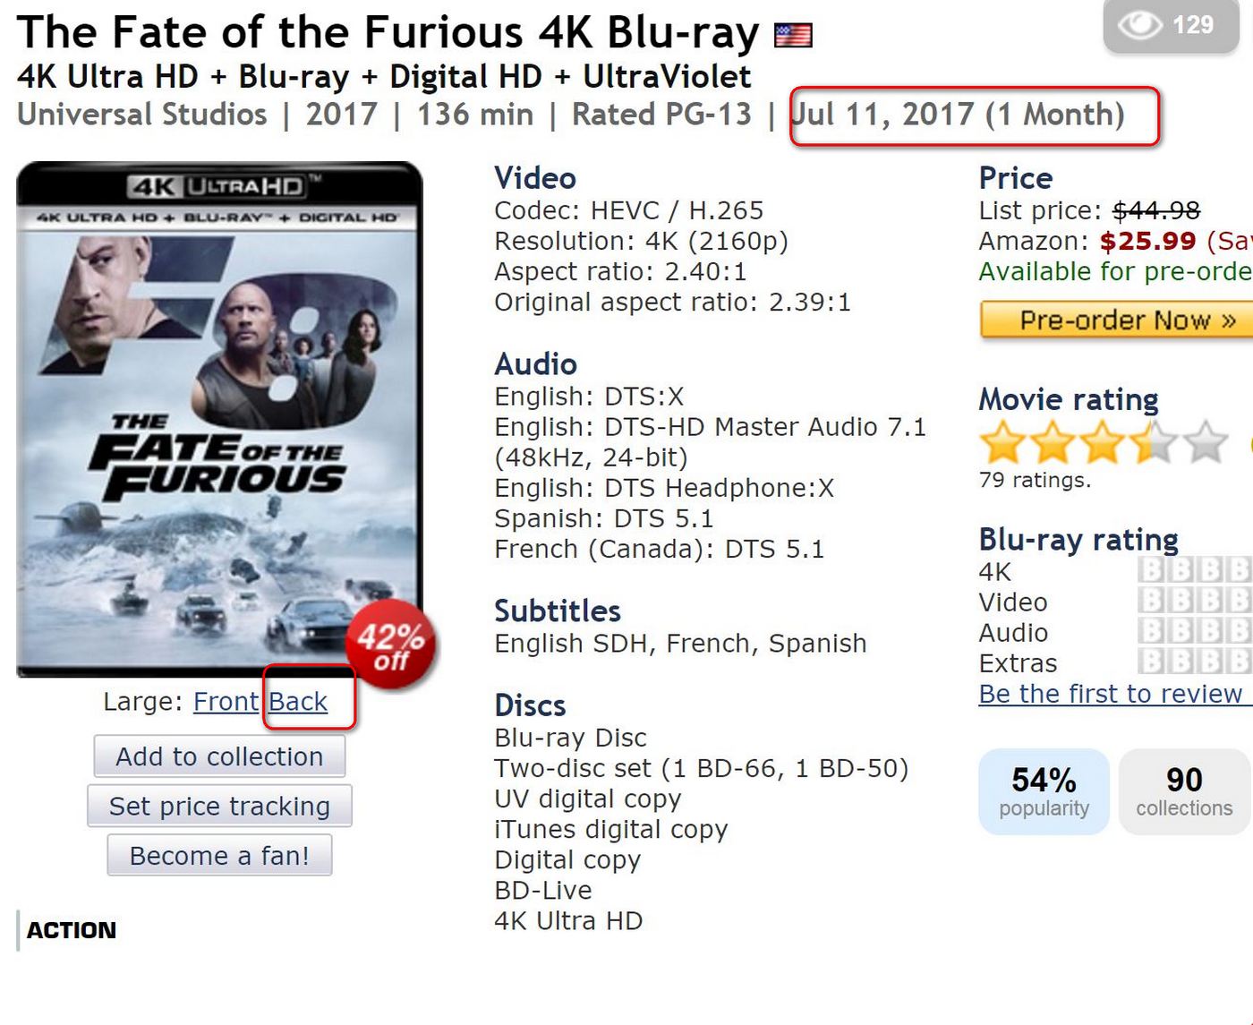The image size is (1253, 1025).
Task: Click the 54% popularity box
Action: click(x=1044, y=791)
